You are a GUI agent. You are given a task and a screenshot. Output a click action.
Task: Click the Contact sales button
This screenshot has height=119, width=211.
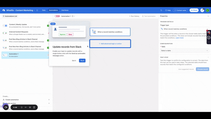(x=180, y=10)
